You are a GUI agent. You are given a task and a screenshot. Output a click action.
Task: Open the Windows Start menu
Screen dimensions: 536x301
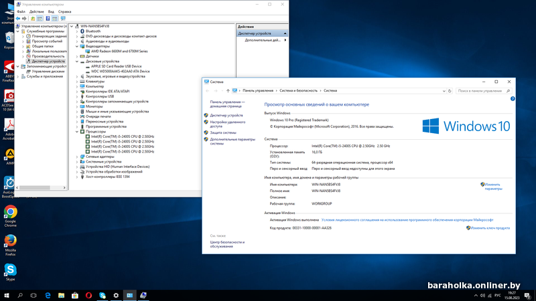pyautogui.click(x=7, y=296)
